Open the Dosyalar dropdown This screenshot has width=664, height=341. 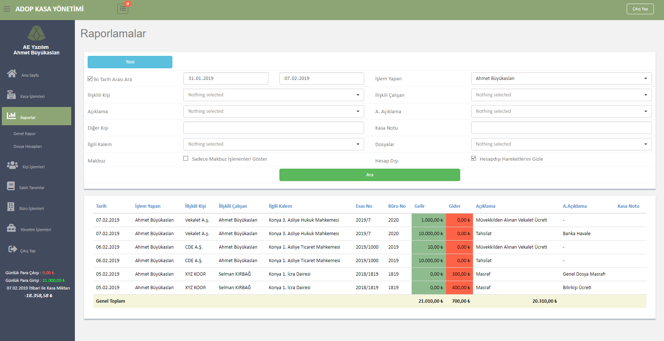561,144
